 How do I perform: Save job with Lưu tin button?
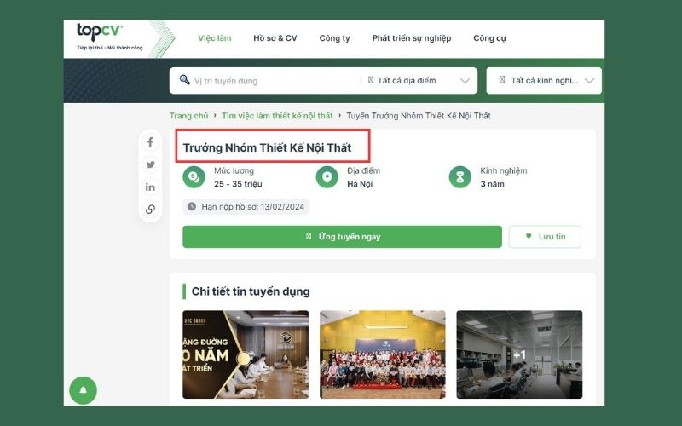tap(545, 237)
